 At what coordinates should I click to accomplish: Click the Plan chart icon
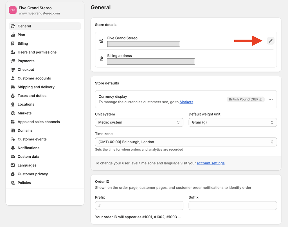point(13,35)
